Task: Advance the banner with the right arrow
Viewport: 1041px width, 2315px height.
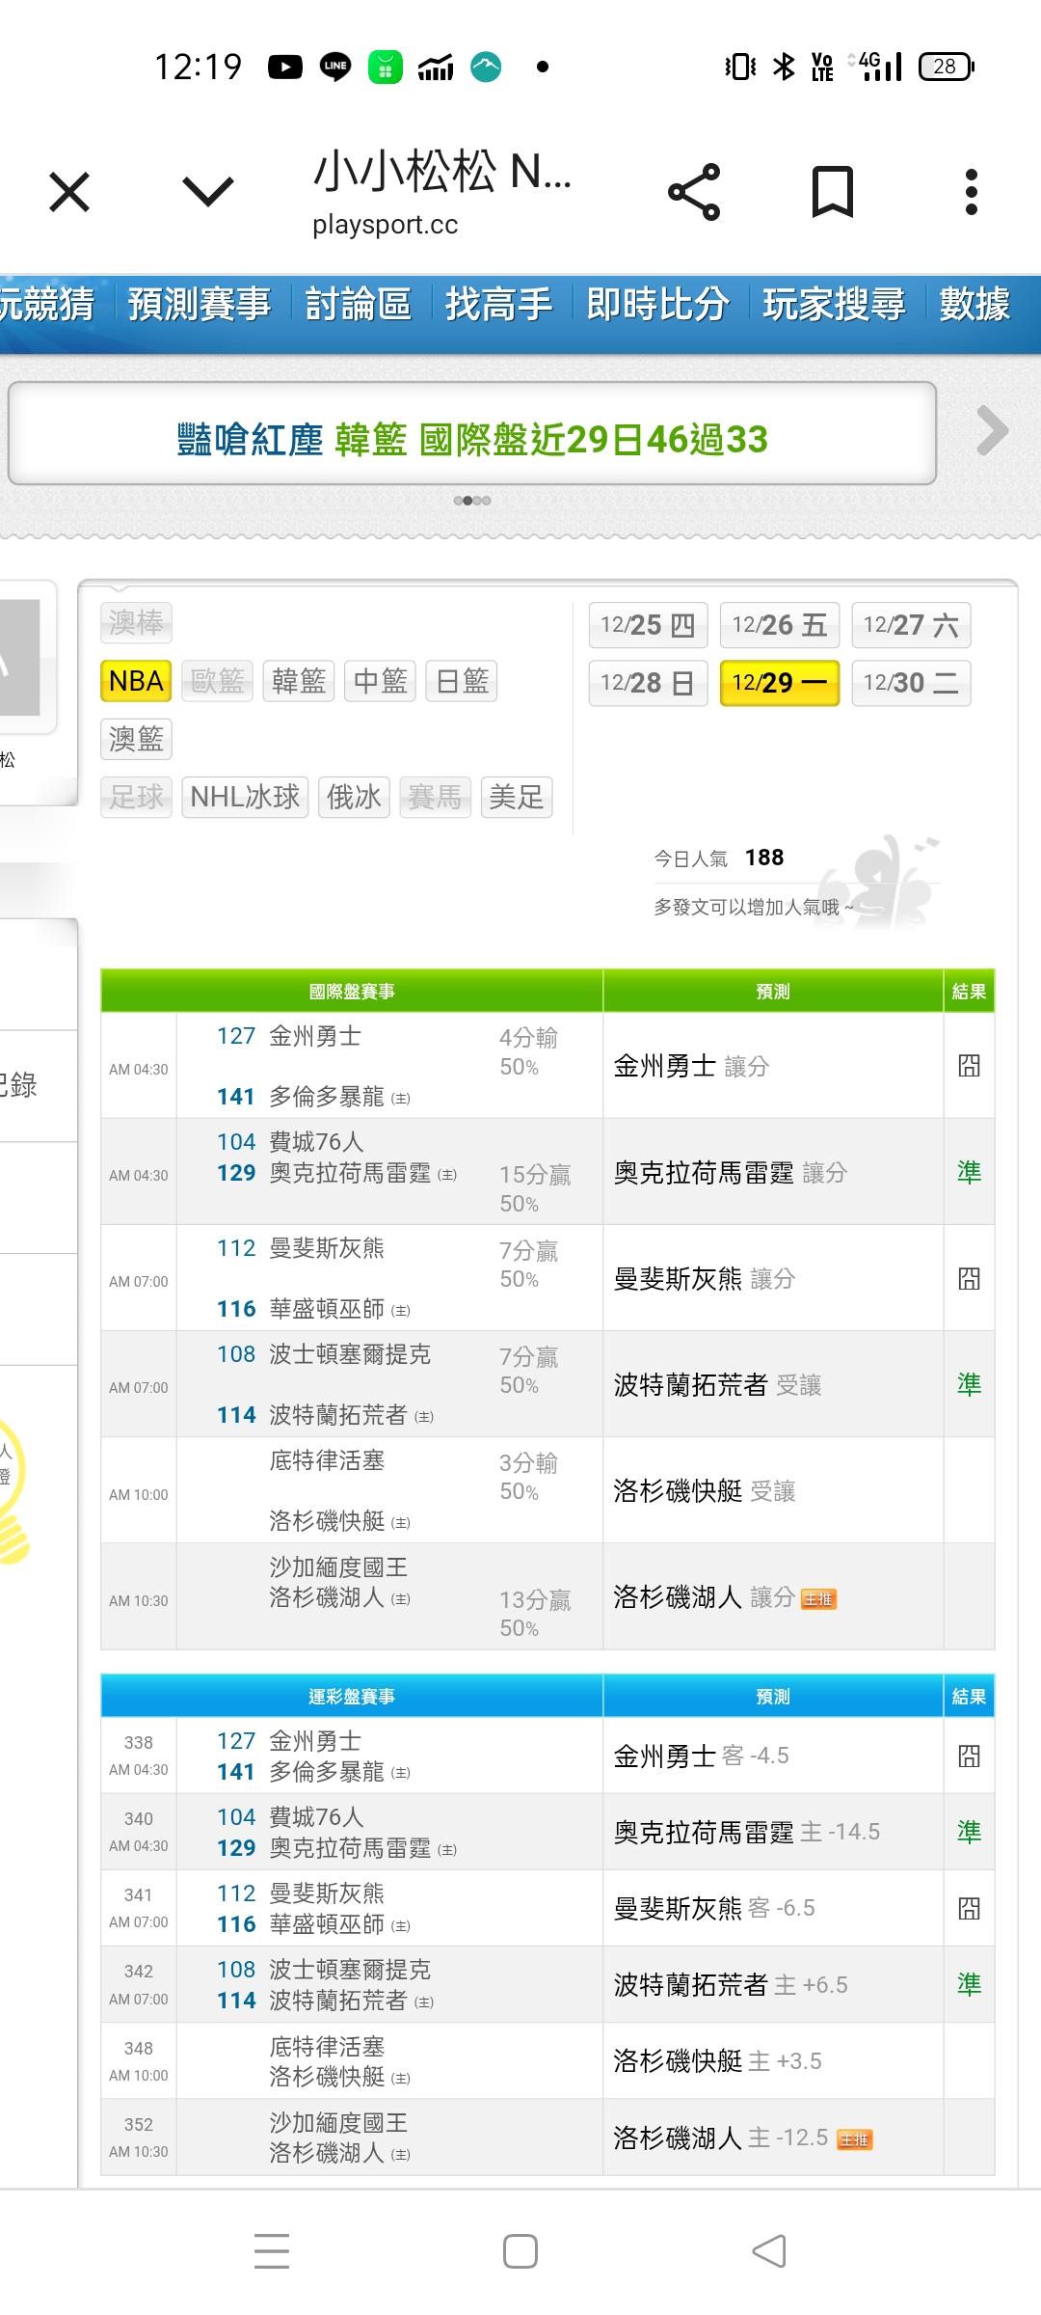Action: click(992, 430)
